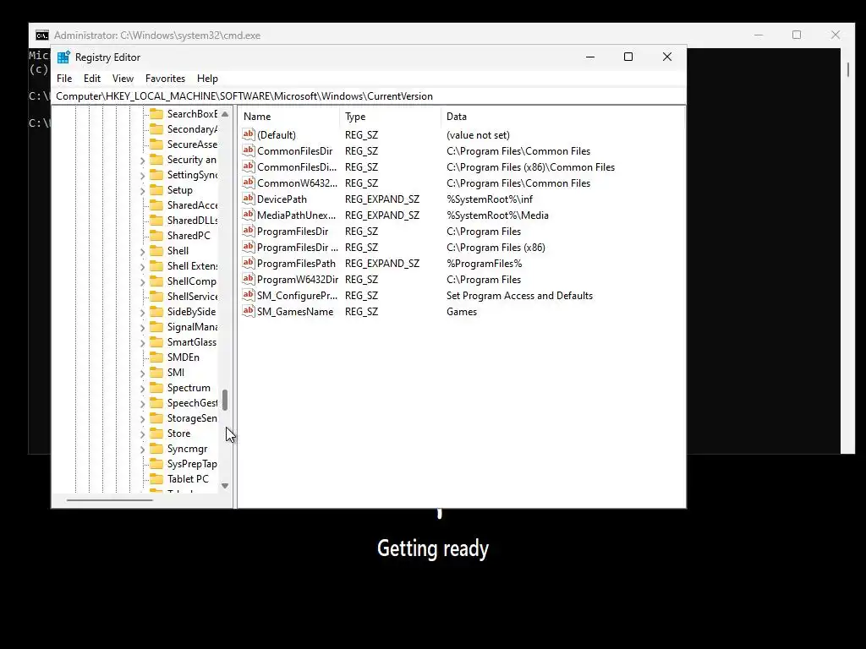Select the SignalMana tree key
This screenshot has width=866, height=649.
(x=192, y=327)
